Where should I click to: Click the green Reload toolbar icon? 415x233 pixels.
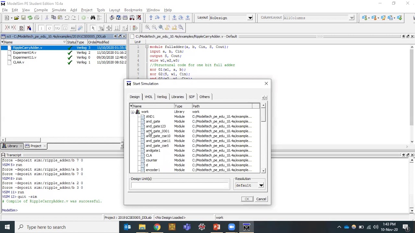tap(30, 18)
